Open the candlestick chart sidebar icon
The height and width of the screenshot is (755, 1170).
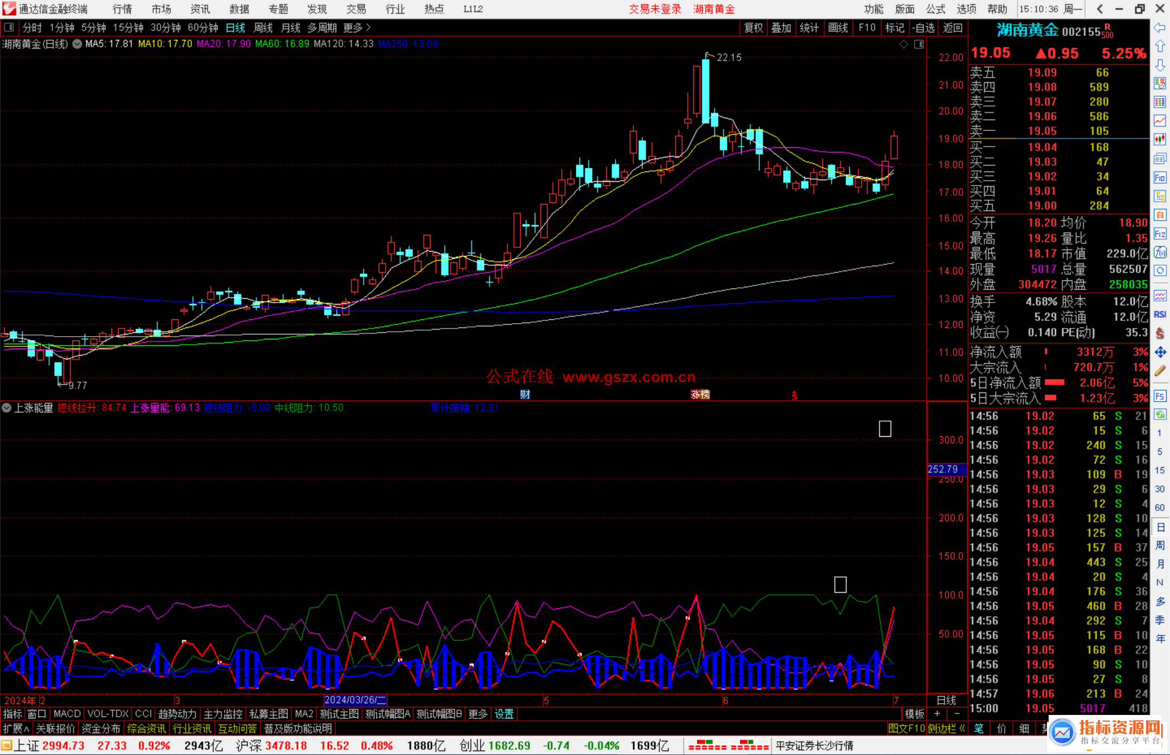pos(1160,139)
